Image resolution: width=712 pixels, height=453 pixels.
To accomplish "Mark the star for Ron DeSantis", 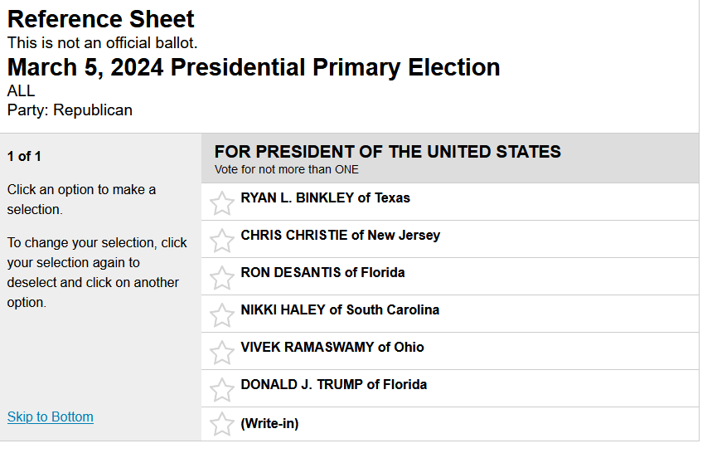I will click(x=222, y=278).
